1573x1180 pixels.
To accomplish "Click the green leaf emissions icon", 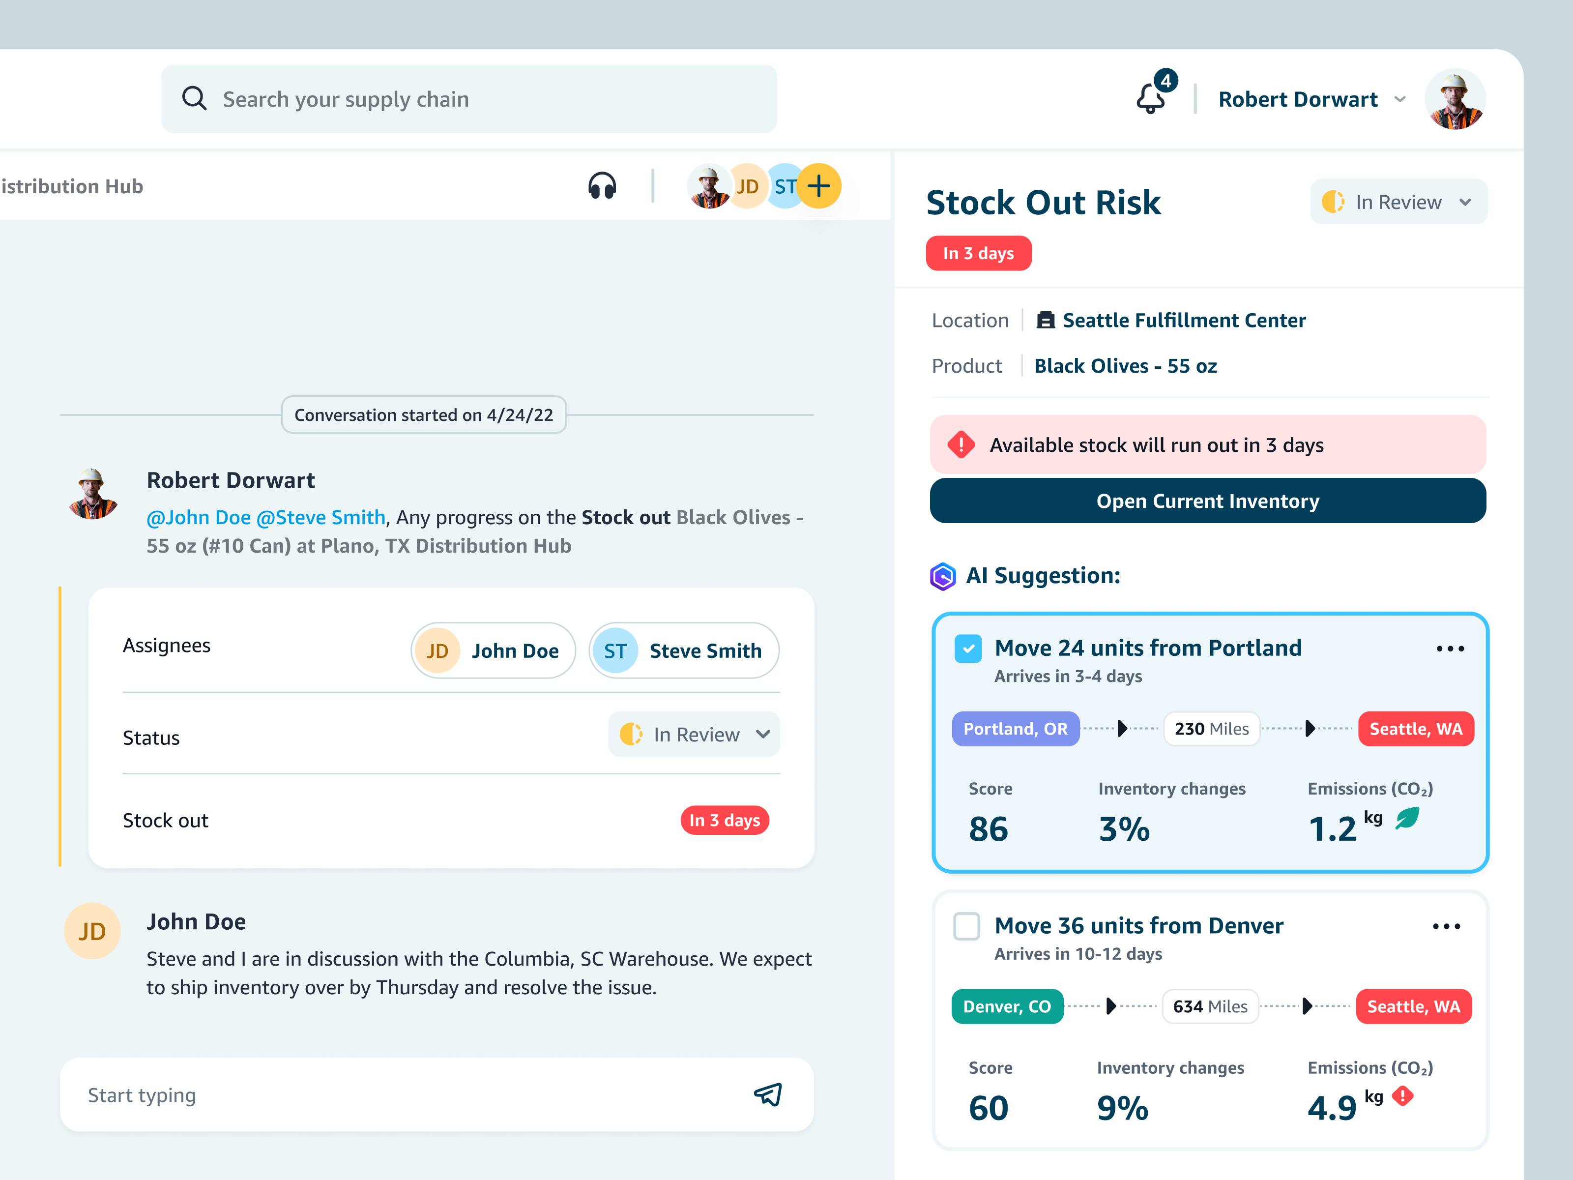I will coord(1407,818).
